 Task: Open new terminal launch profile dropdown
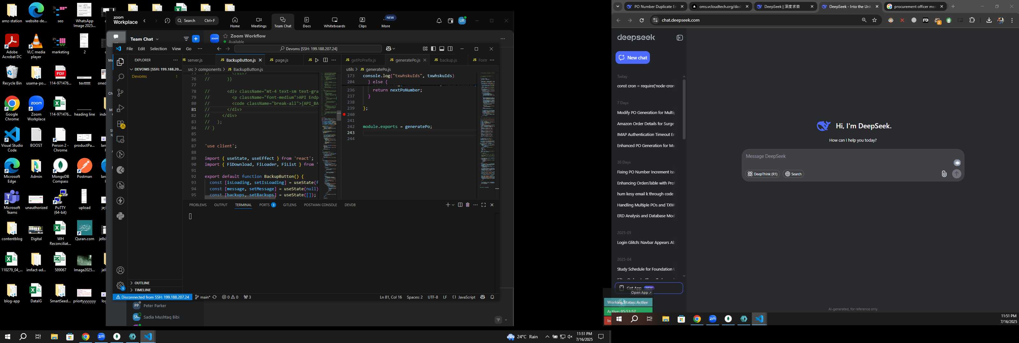pyautogui.click(x=453, y=205)
